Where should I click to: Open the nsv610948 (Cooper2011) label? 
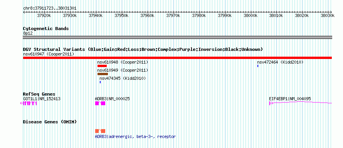[123, 62]
